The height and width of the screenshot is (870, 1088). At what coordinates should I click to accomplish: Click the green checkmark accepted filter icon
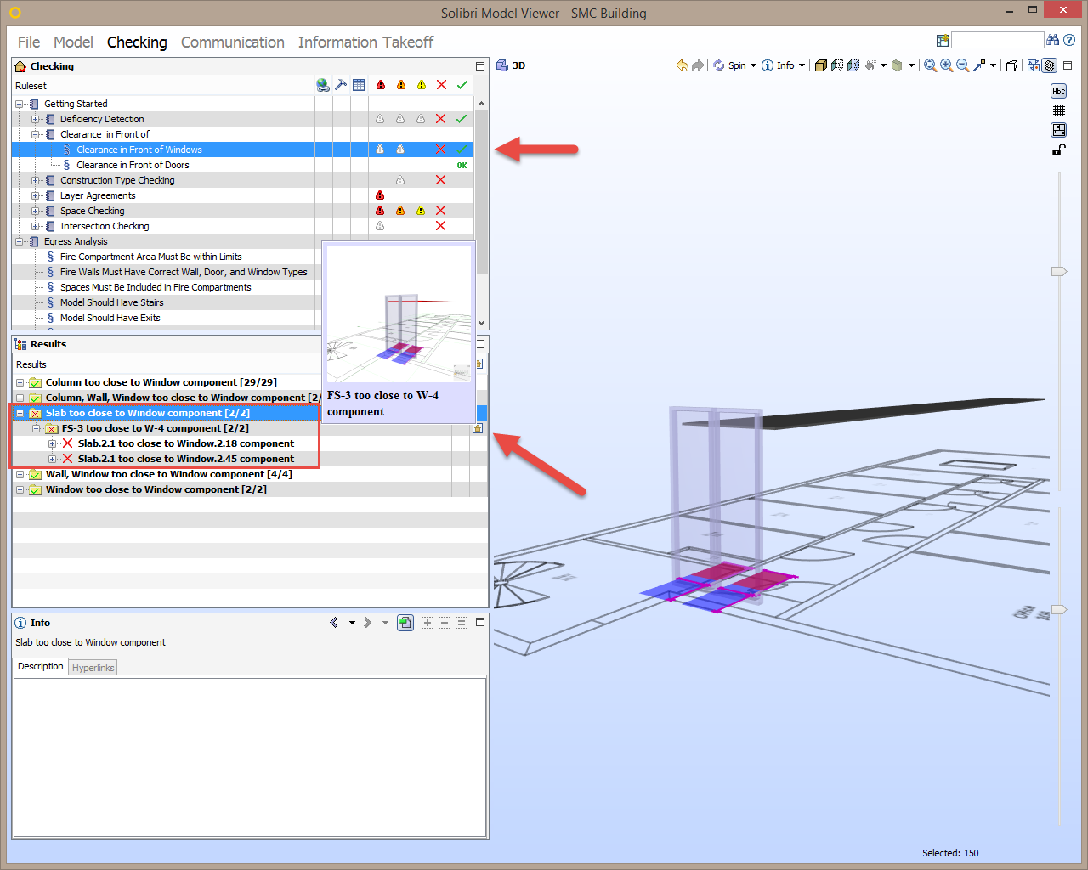(462, 84)
